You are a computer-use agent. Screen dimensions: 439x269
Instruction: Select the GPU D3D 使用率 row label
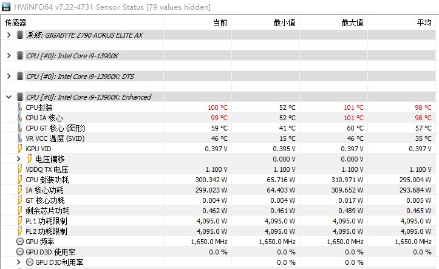(x=50, y=252)
